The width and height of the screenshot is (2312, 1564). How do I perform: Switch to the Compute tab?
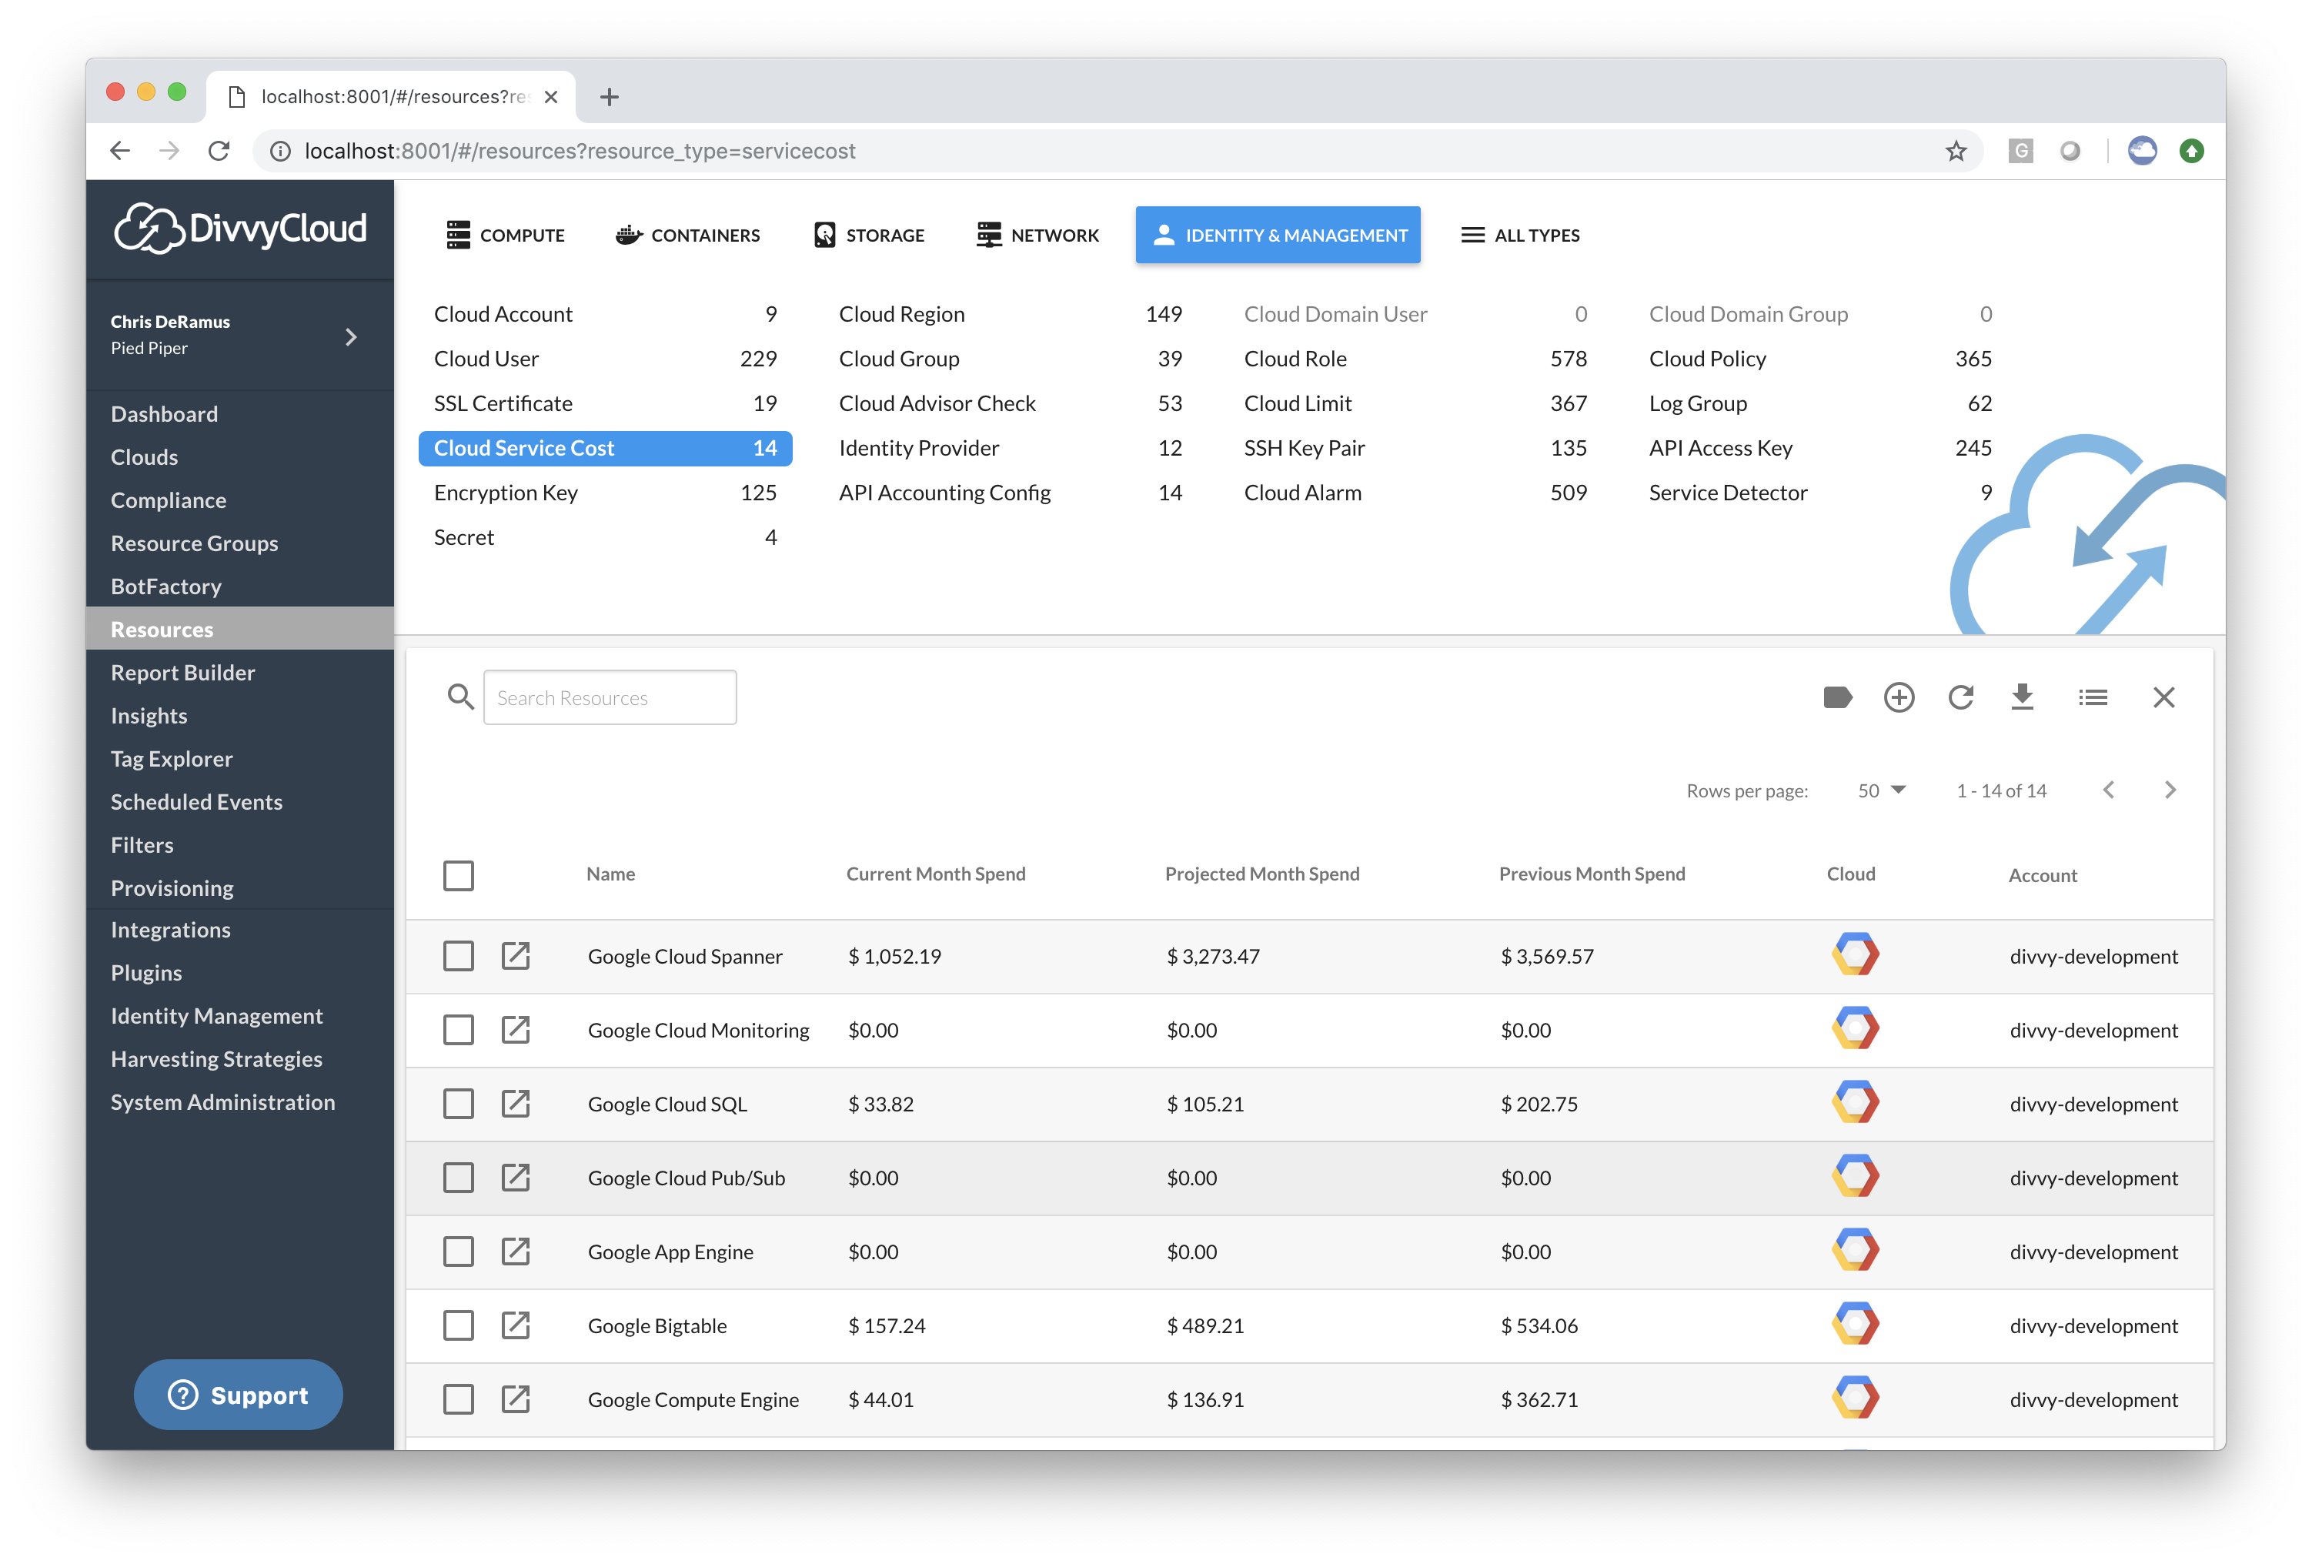point(506,235)
